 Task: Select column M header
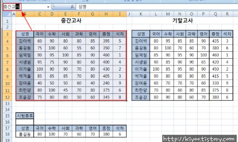[x=168, y=14]
